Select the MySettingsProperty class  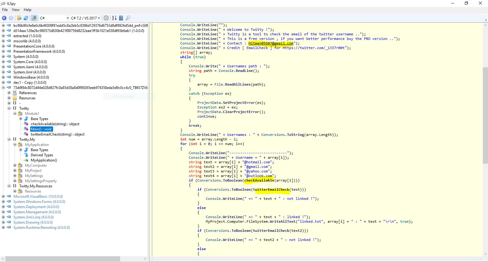click(x=41, y=181)
